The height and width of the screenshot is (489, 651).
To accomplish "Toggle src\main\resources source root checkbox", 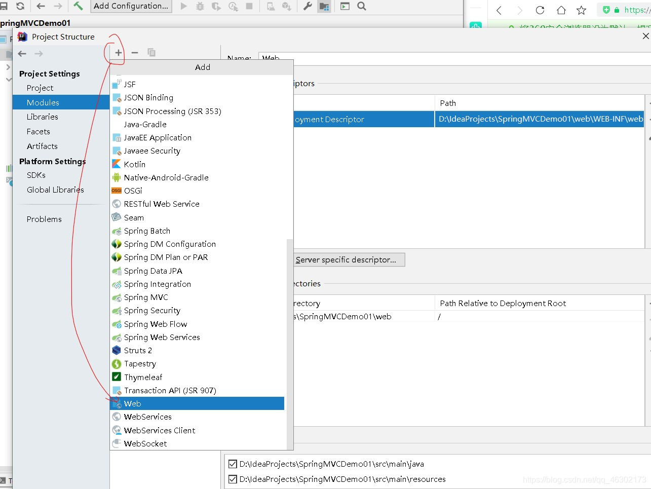I will pyautogui.click(x=233, y=479).
